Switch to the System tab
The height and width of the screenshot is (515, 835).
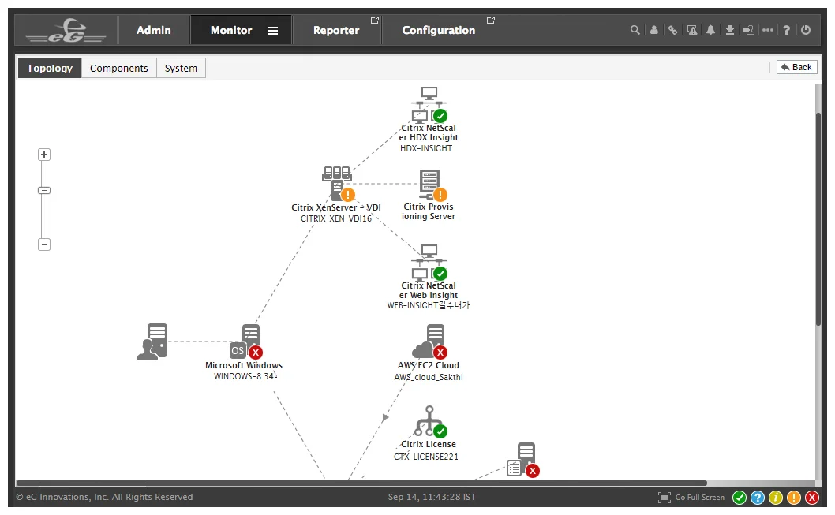181,68
